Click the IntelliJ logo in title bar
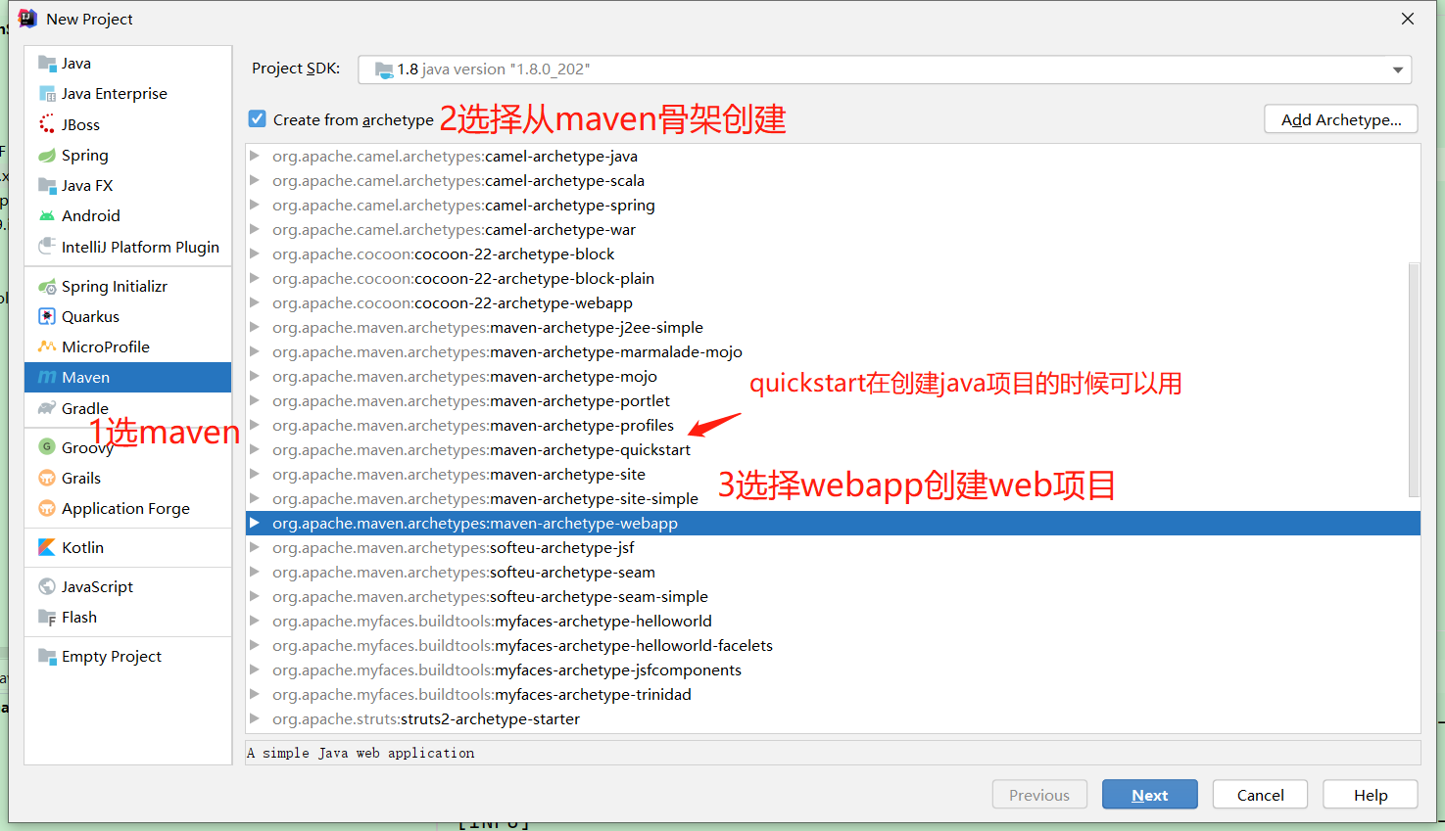 tap(27, 19)
